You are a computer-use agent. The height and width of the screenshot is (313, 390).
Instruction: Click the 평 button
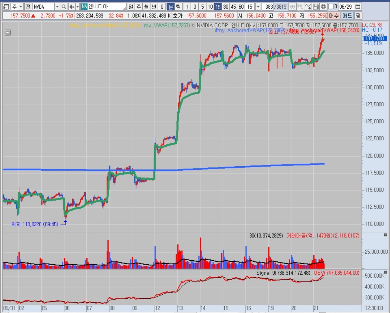(x=358, y=16)
